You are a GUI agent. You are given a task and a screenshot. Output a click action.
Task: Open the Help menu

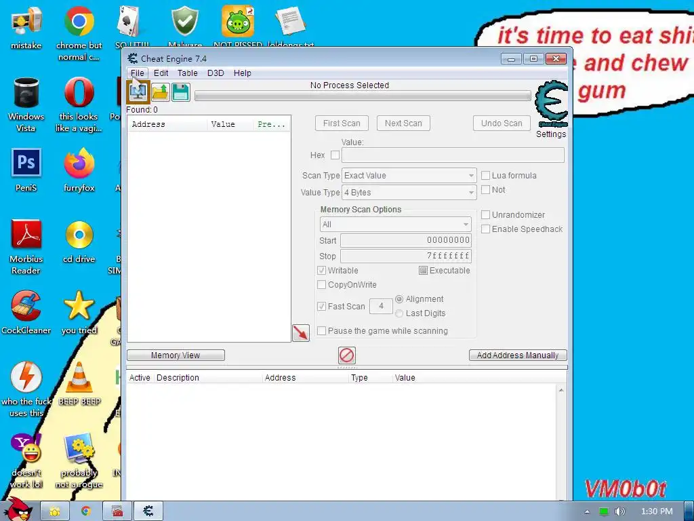click(242, 73)
